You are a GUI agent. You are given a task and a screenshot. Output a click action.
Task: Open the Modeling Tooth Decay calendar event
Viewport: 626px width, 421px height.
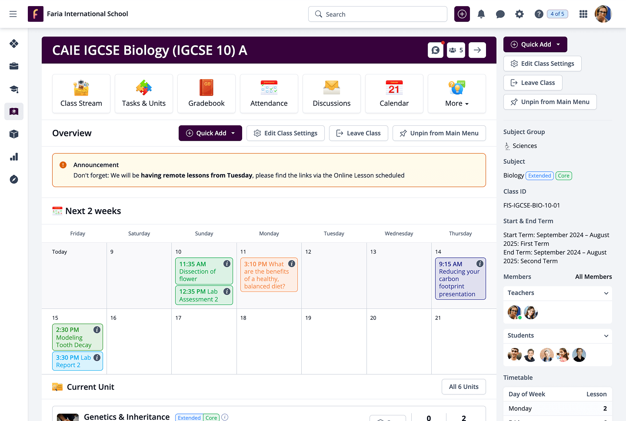[73, 337]
